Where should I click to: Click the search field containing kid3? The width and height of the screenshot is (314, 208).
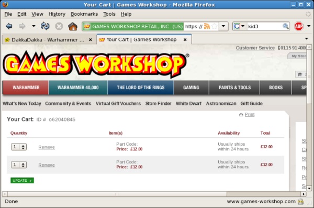pyautogui.click(x=264, y=27)
